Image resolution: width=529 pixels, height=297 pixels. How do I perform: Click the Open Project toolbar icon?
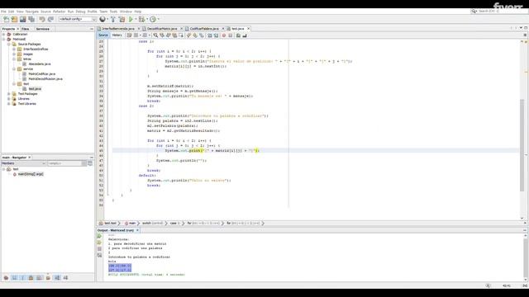click(23, 20)
